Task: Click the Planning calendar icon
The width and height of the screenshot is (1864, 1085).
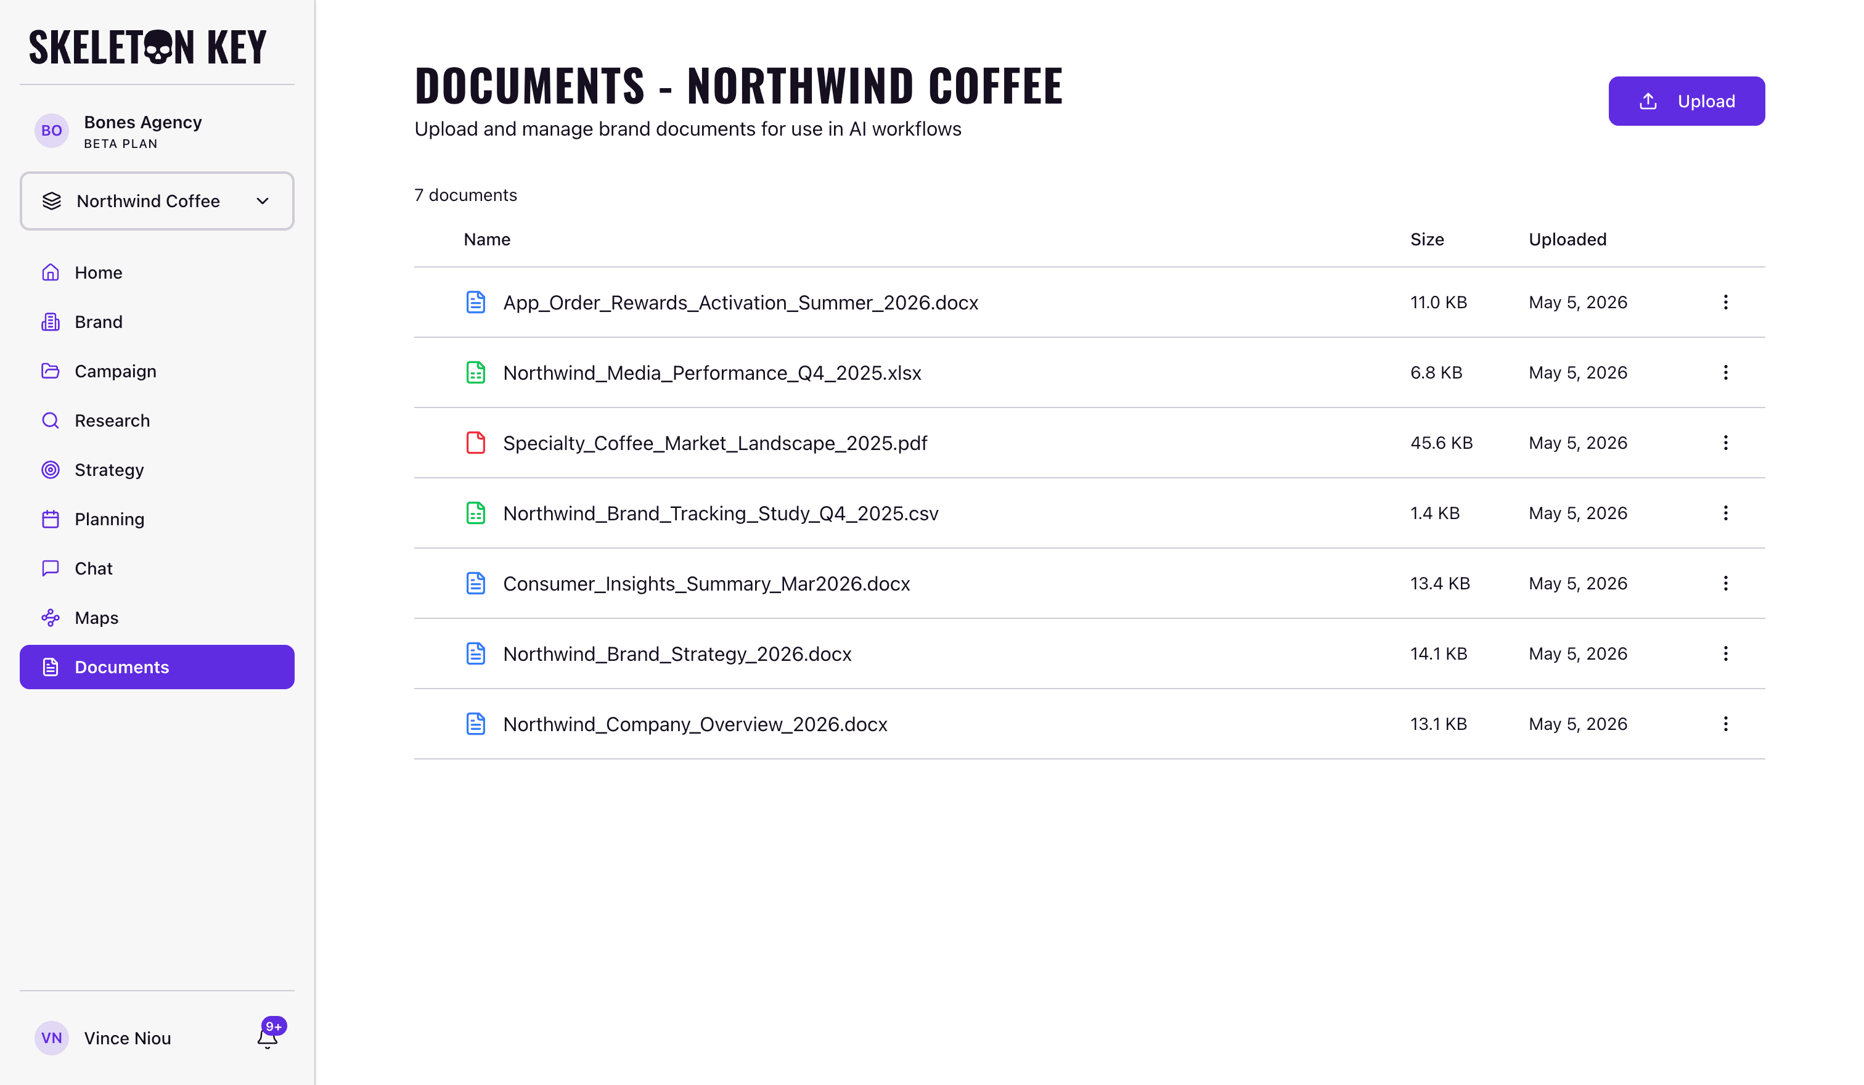Action: click(x=51, y=519)
